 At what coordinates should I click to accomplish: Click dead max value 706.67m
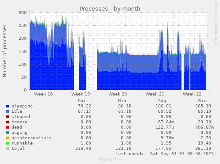(x=205, y=127)
